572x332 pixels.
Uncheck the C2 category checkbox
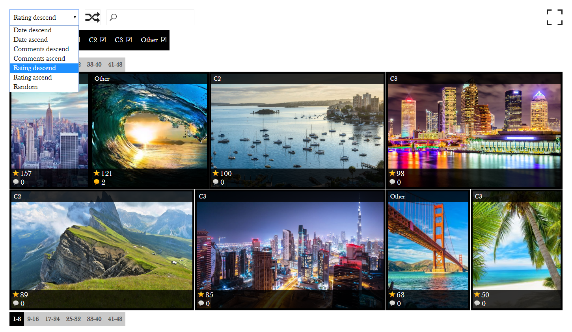103,40
